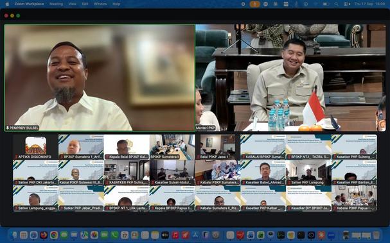Select BP3KP NT.1_ TAZRIL participant tile

(x=308, y=147)
